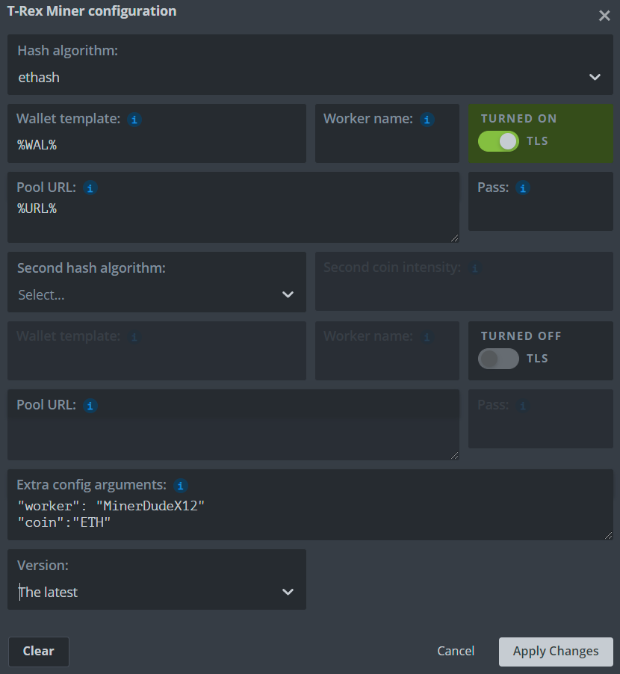The image size is (620, 674).
Task: Show Extra config arguments info icon
Action: coord(181,486)
